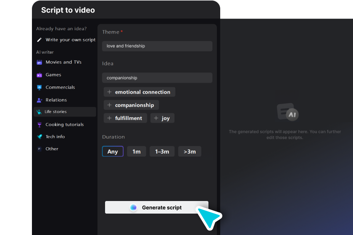
Task: Click the generated scripts will appear here message
Action: pos(285,134)
